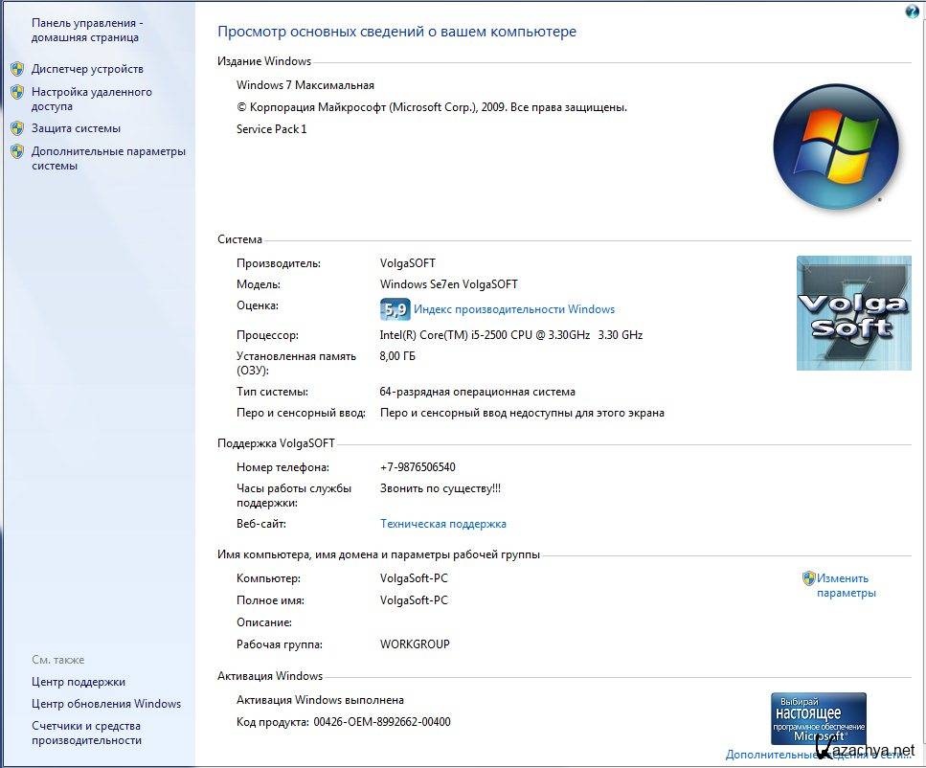This screenshot has height=768, width=926.
Task: Open Дополнительные параметры системы
Action: click(x=107, y=158)
